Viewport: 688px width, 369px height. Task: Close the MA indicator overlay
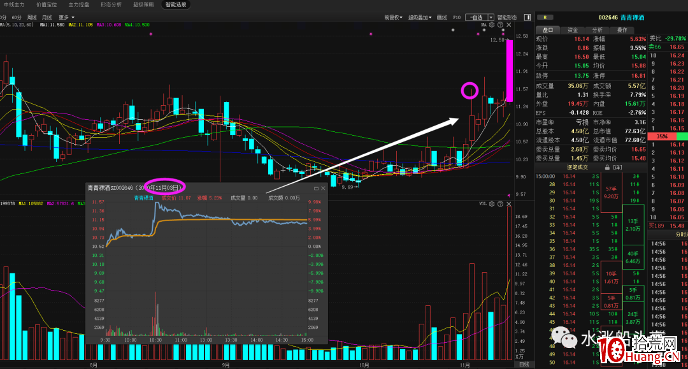[509, 25]
